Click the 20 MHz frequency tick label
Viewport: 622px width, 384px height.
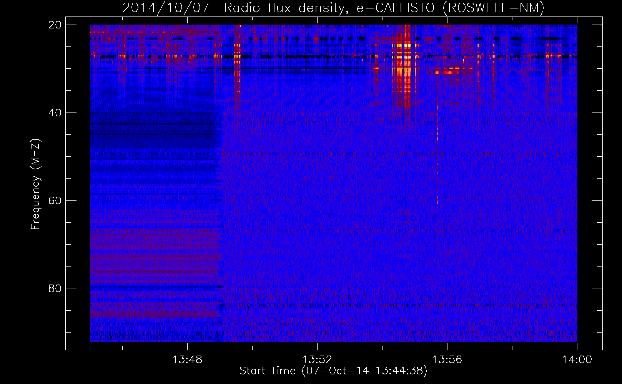[x=55, y=25]
